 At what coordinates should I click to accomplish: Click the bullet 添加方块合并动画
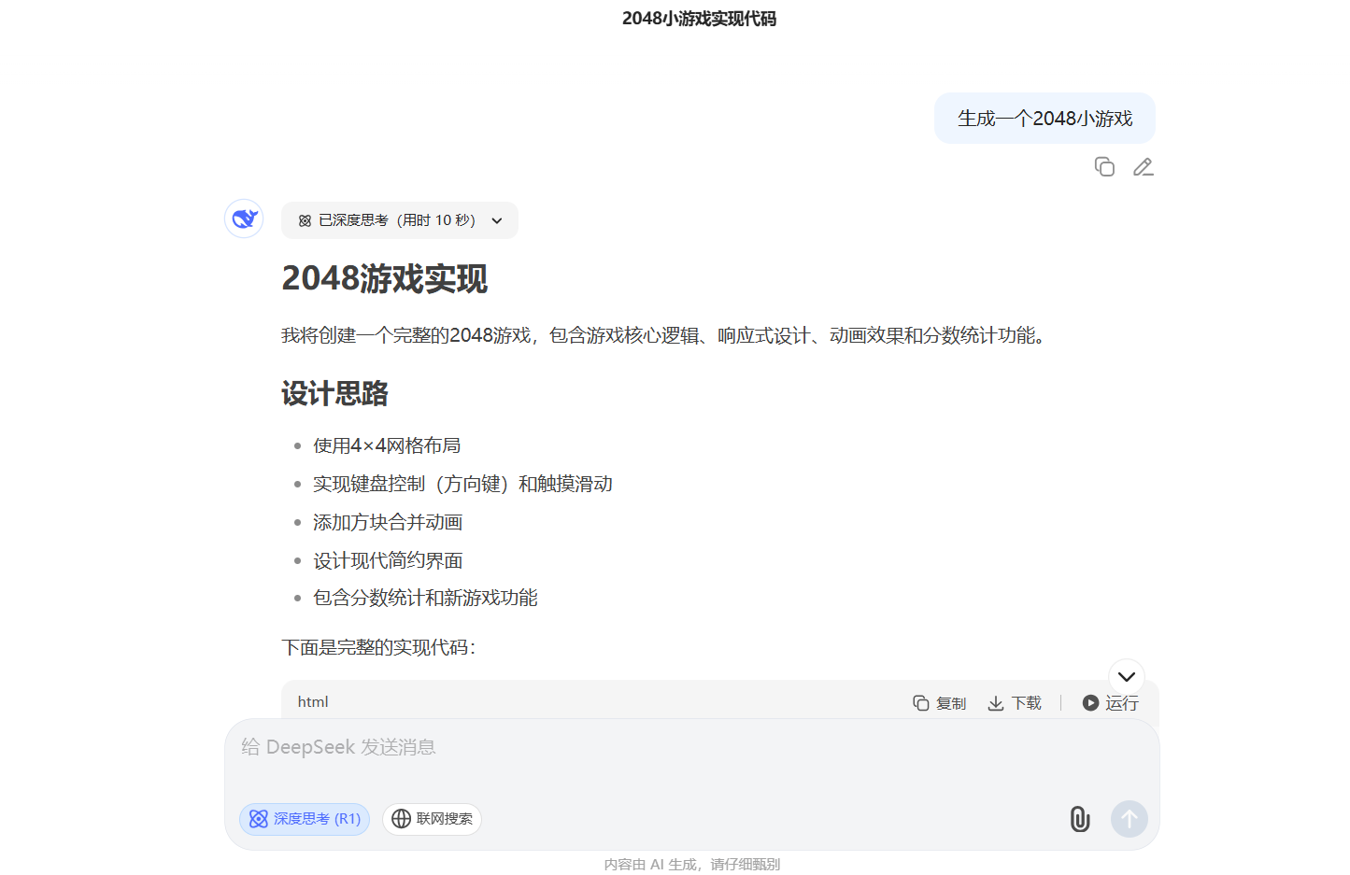(x=388, y=522)
